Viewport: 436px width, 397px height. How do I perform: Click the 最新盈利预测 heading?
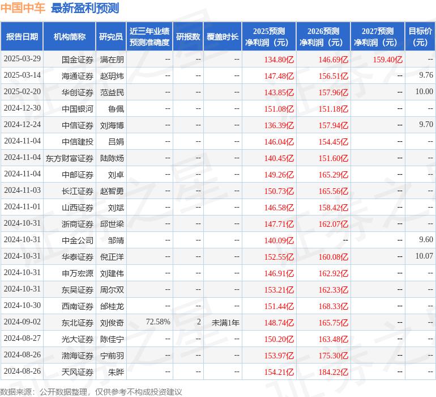[85, 8]
